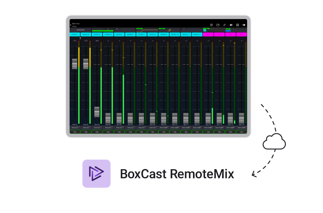Viewport: 323px width, 213px height.
Task: Open the Post EQ dropdown for Bus 06
Action: (x=130, y=128)
